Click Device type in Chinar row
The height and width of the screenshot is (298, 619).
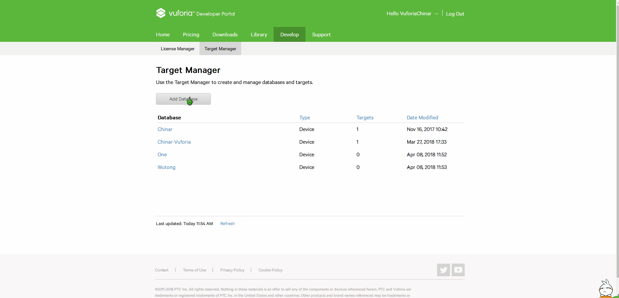[x=307, y=129]
